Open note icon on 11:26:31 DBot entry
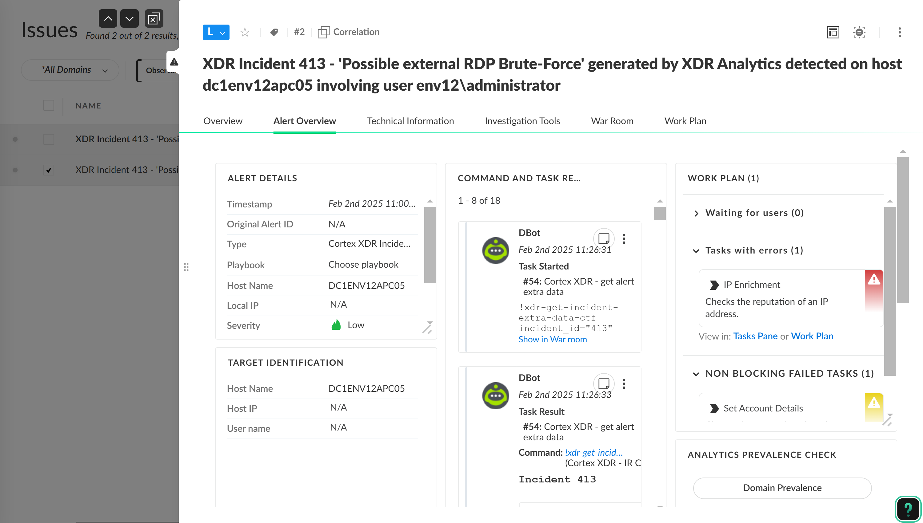The width and height of the screenshot is (923, 523). (604, 238)
